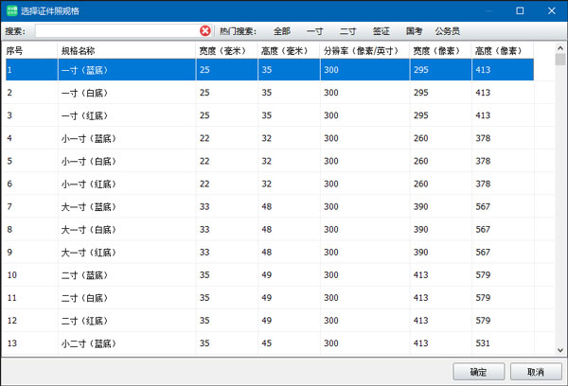The height and width of the screenshot is (386, 568).
Task: Select row 一寸（白底）
Action: pos(270,93)
